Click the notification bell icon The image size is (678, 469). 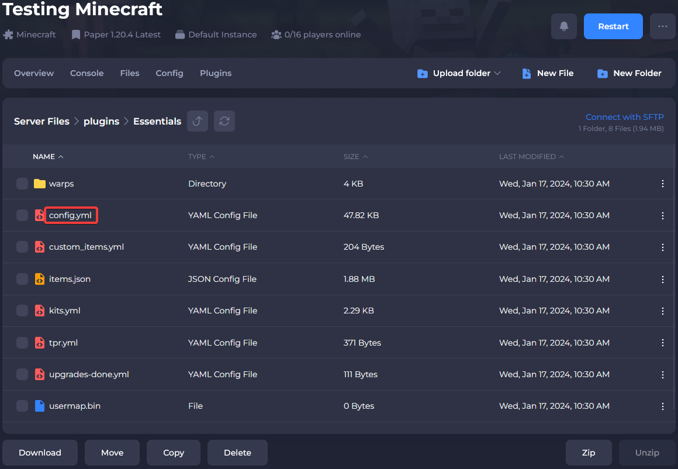pyautogui.click(x=564, y=26)
